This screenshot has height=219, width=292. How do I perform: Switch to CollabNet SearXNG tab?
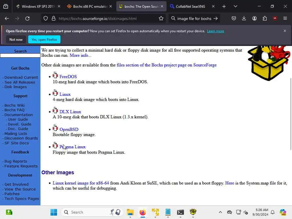tap(190, 7)
